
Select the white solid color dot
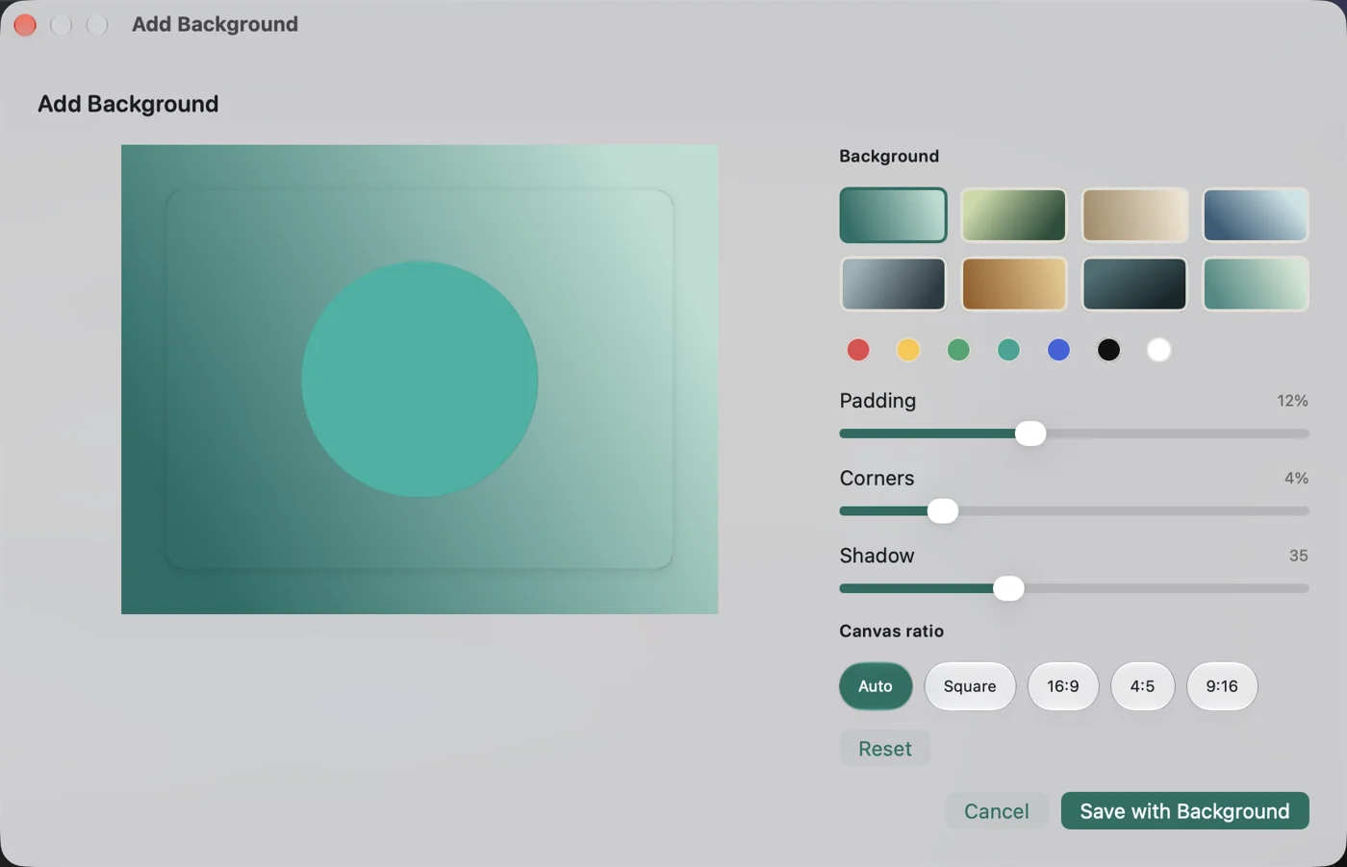[x=1158, y=350]
